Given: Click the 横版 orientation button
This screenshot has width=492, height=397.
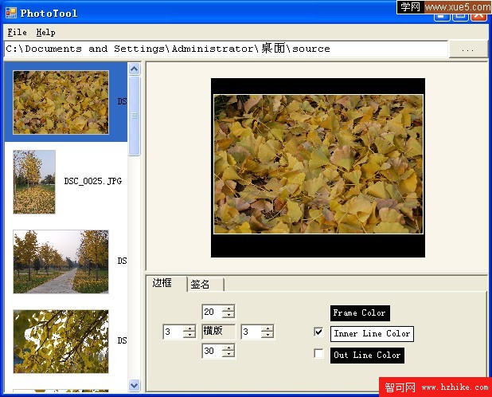Looking at the screenshot, I should 218,332.
